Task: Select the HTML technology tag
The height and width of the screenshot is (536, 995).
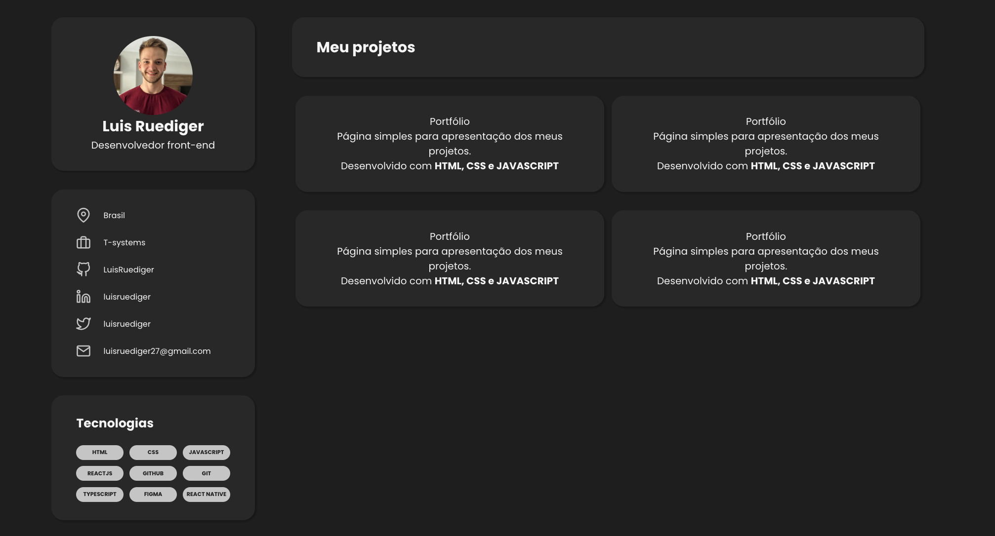Action: click(100, 452)
